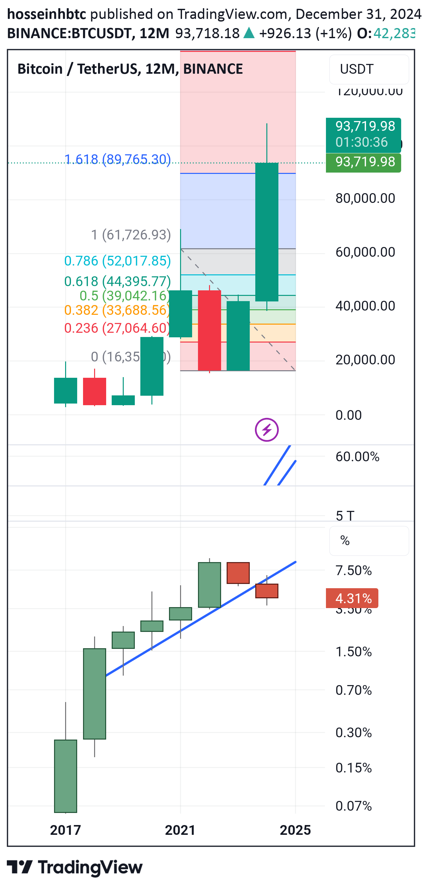Click the 20,000.00 price axis label
This screenshot has height=888, width=422.
tap(365, 360)
